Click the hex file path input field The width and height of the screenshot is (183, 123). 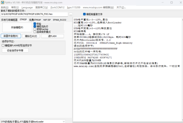pyautogui.click(x=34, y=14)
